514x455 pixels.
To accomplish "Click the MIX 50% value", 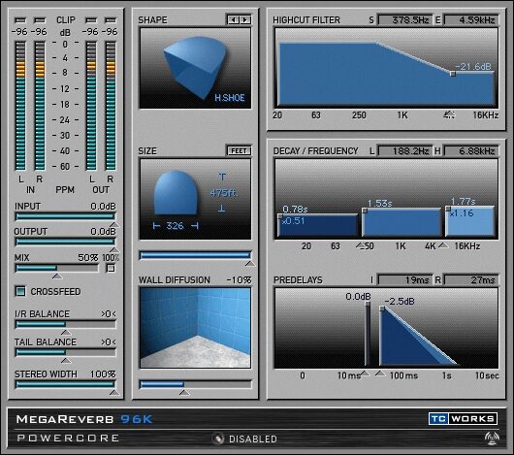I will (x=88, y=258).
